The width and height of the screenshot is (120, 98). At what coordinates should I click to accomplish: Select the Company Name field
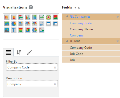(91, 29)
